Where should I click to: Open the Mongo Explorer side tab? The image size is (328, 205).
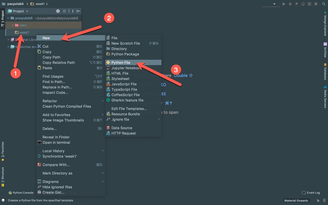pos(325,25)
